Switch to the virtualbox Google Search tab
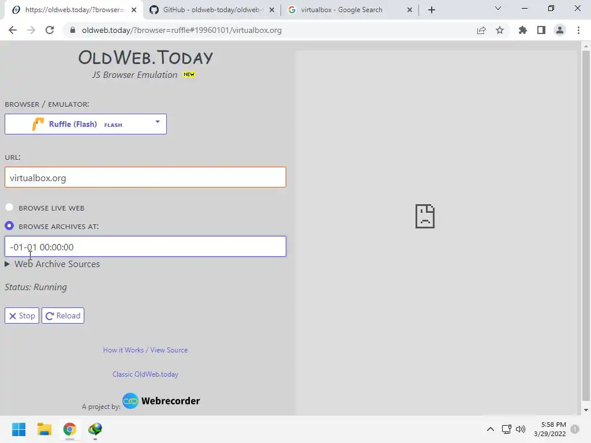591x443 pixels. tap(349, 10)
